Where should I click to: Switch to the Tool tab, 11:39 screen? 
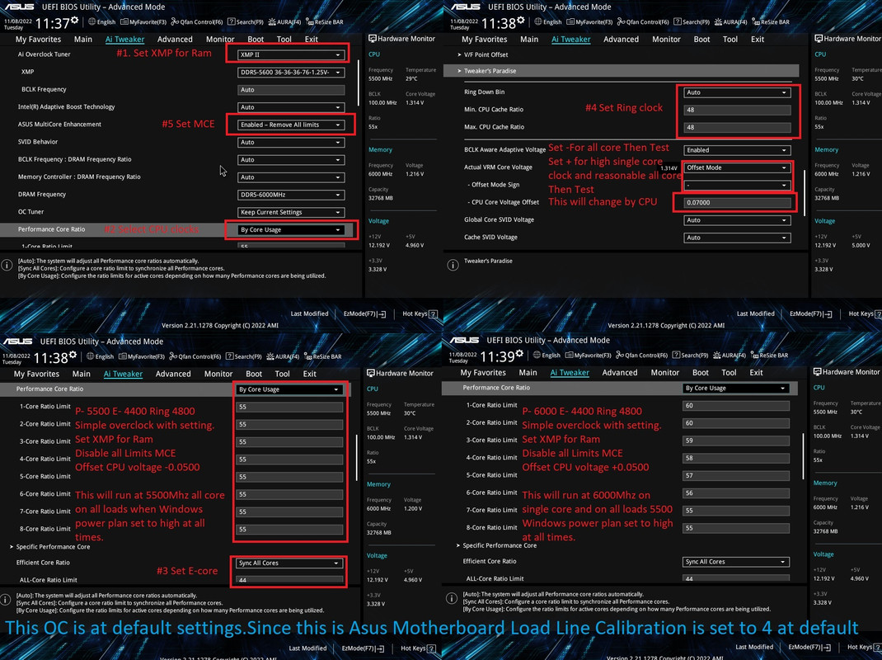[x=729, y=372]
